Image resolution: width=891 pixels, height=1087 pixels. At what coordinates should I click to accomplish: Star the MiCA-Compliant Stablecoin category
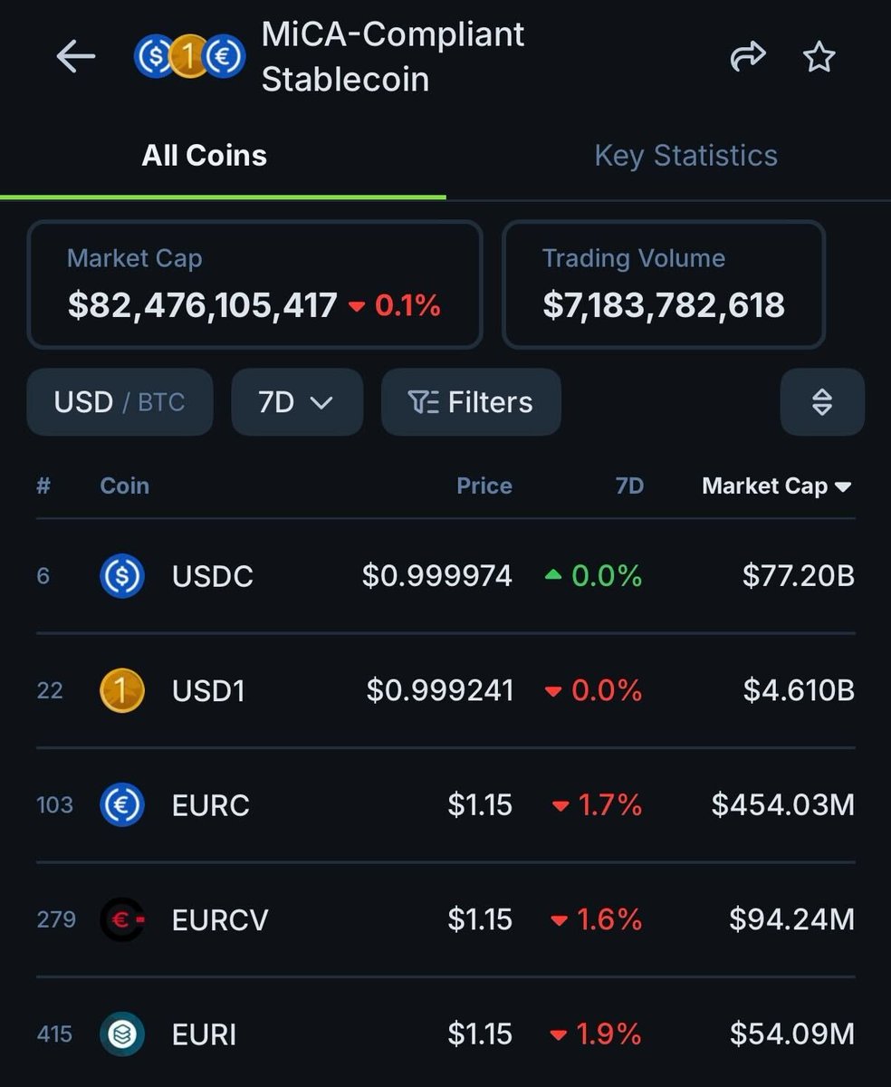[x=819, y=58]
